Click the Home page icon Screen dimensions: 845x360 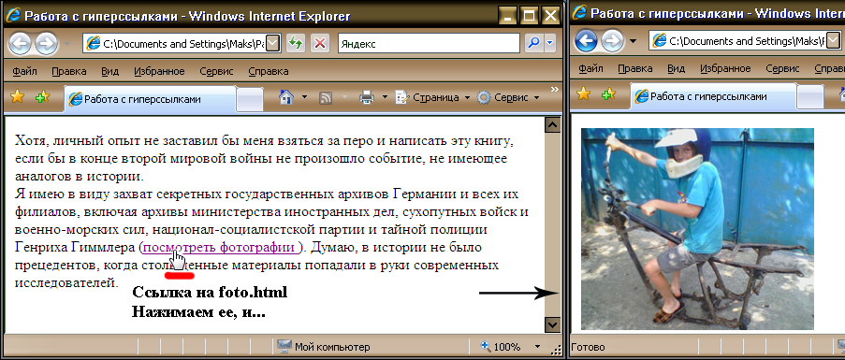pyautogui.click(x=286, y=97)
